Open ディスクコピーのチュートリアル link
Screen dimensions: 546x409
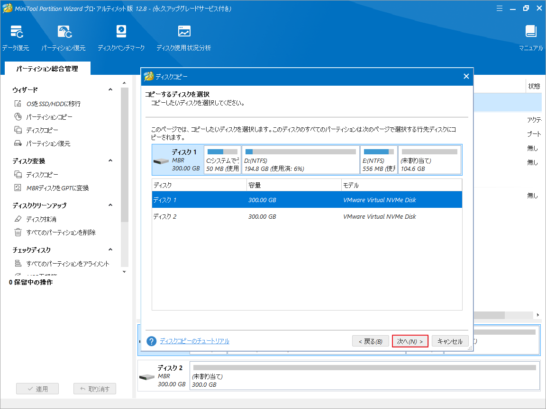194,341
